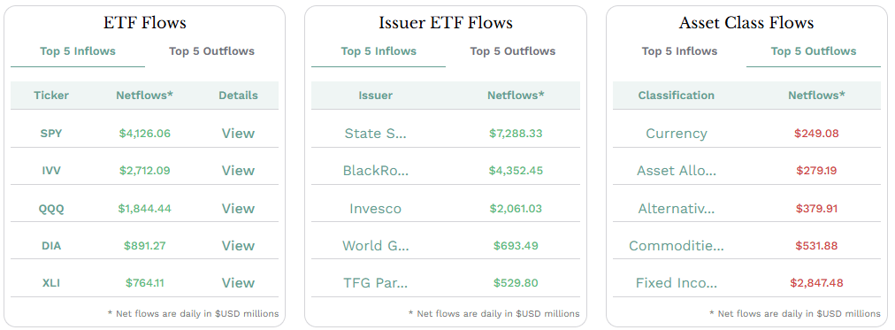Switch to ETF Flows Top 5 Outflows tab
The width and height of the screenshot is (895, 330).
tap(211, 51)
